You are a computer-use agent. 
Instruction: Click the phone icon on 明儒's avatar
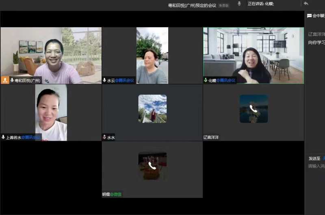[x=152, y=166]
